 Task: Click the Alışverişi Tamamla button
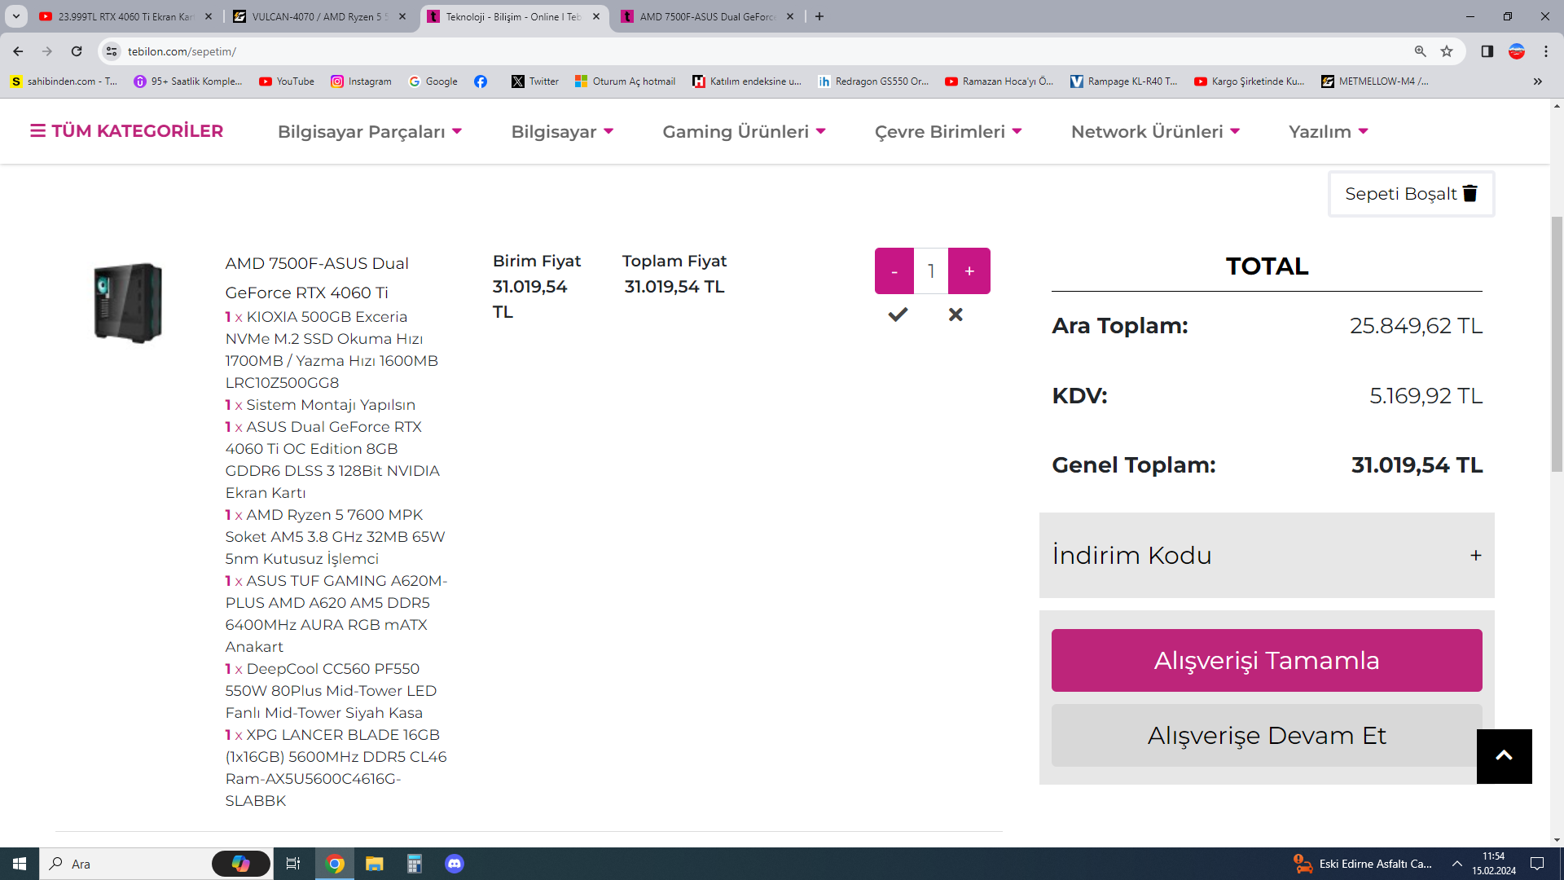1267,660
